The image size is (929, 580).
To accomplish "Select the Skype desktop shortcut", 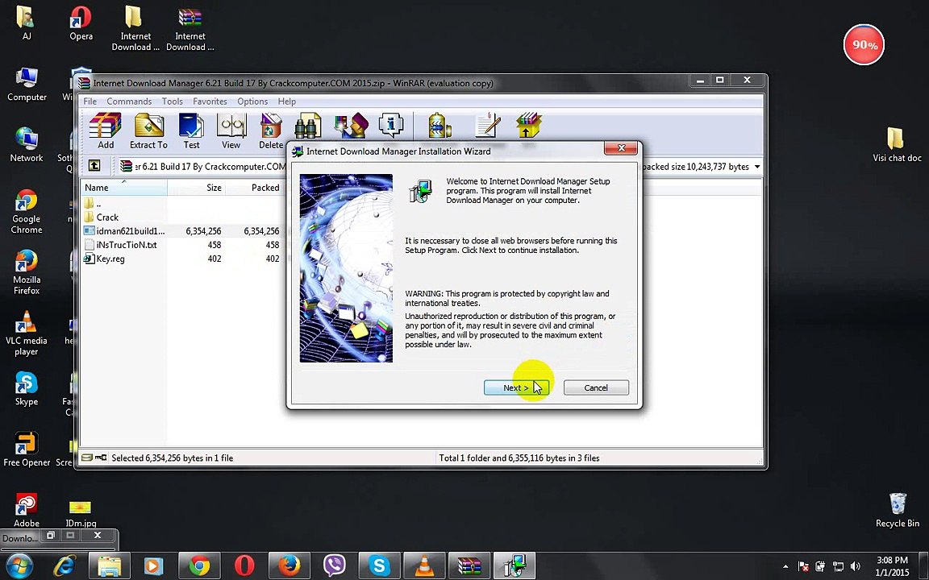I will (x=27, y=389).
